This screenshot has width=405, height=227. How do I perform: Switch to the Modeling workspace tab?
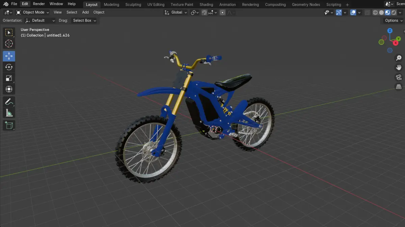tap(111, 5)
